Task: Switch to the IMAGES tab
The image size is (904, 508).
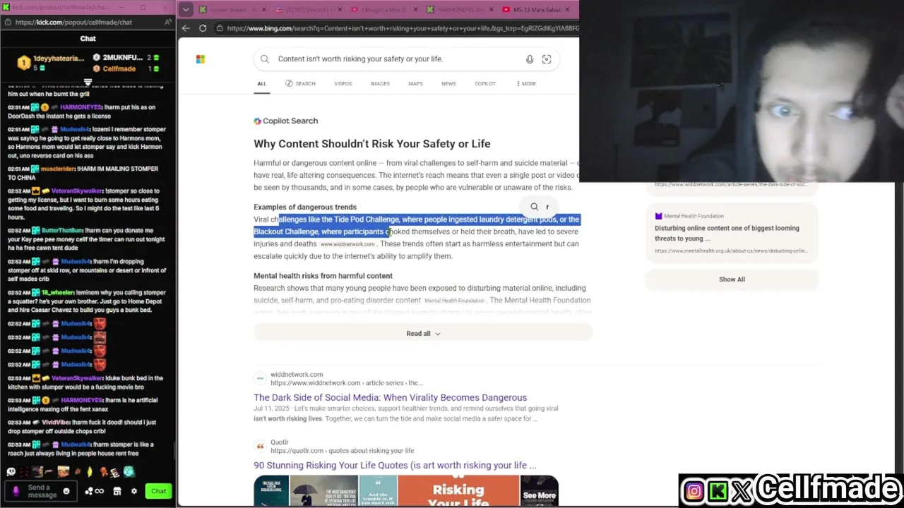Action: click(x=380, y=84)
